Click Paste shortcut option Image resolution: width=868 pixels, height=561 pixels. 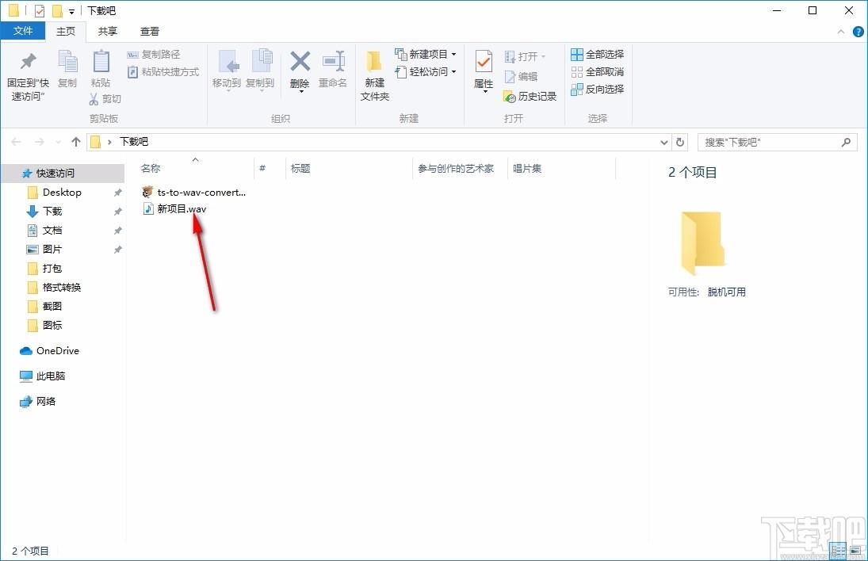click(x=163, y=72)
